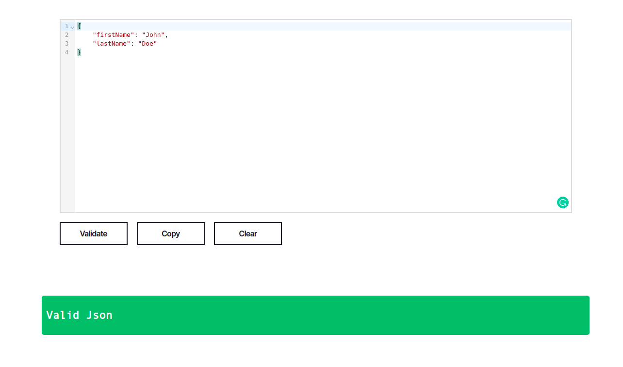Click the Copy button
The height and width of the screenshot is (367, 623).
(170, 234)
